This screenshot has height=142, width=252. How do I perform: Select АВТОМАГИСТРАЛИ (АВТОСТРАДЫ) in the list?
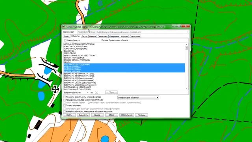[x=124, y=44]
